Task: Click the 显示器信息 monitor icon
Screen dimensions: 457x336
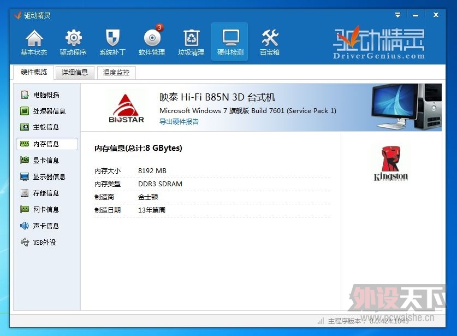Action: 25,177
